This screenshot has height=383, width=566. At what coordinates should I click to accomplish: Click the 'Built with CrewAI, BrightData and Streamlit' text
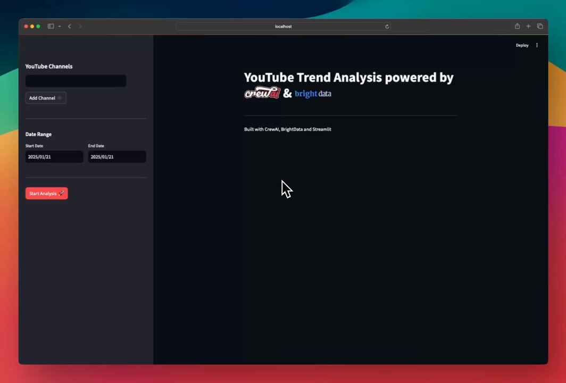(x=288, y=129)
